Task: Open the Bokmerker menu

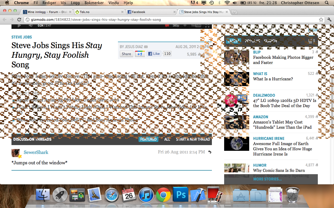Action: (94, 3)
